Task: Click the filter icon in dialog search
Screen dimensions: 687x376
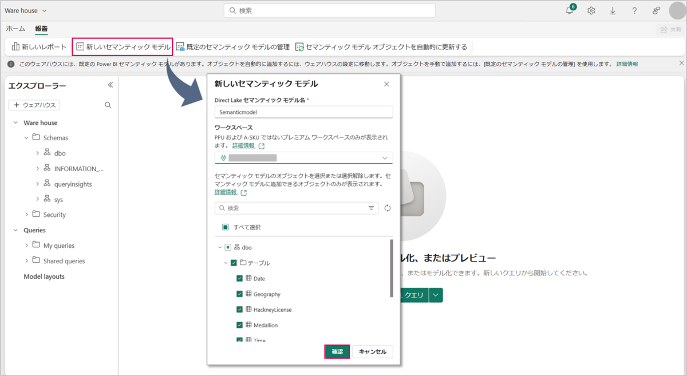Action: click(x=371, y=208)
